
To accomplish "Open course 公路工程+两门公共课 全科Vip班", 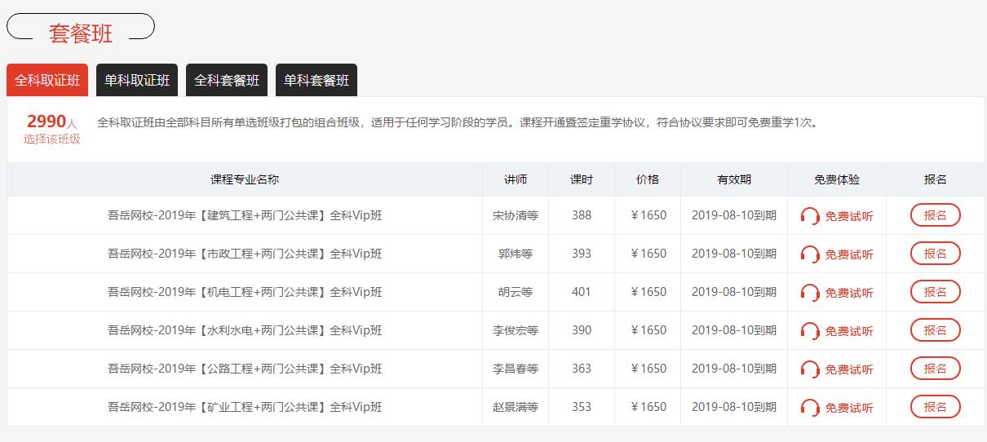I will [x=245, y=369].
